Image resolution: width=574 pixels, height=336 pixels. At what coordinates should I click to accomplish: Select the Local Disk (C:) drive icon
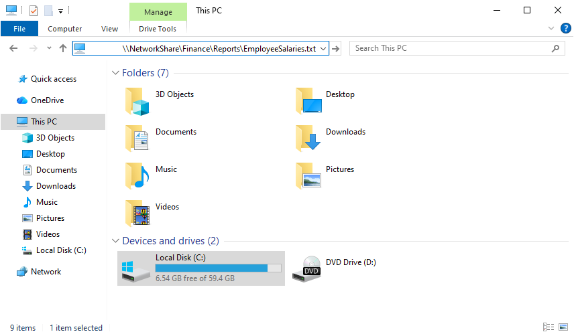coord(135,272)
